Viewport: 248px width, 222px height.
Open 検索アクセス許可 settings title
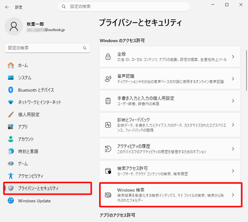pos(132,168)
